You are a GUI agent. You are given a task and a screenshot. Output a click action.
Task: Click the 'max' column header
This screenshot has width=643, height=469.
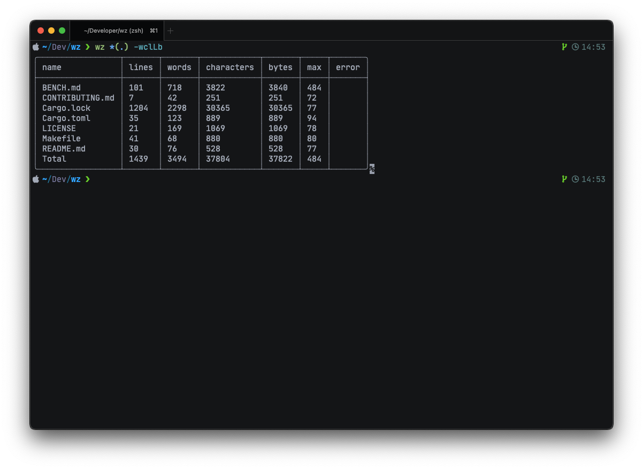tap(314, 67)
